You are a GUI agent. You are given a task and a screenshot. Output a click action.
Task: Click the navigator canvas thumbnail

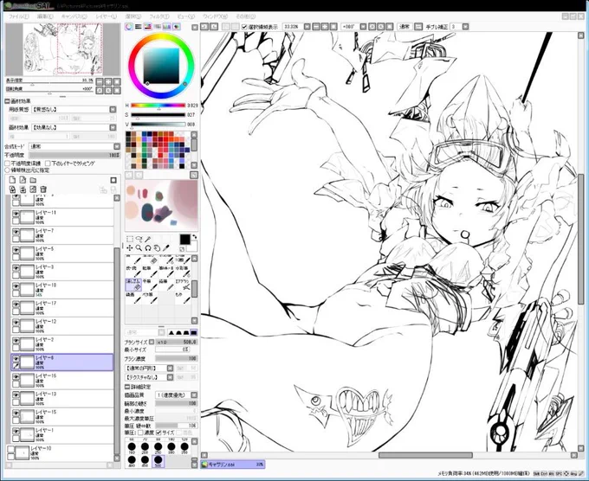pyautogui.click(x=62, y=49)
